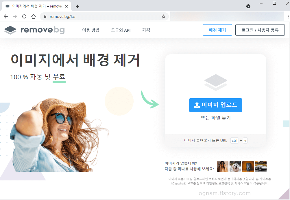Image resolution: width=290 pixels, height=200 pixels.
Task: Maximize the browser window
Action: (x=274, y=3)
